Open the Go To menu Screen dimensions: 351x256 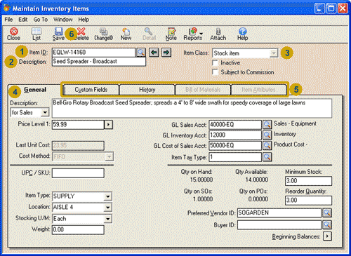41,20
